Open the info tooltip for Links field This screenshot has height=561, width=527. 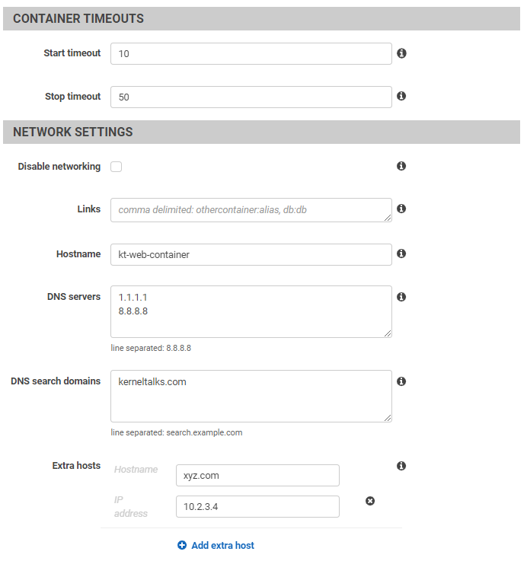pyautogui.click(x=401, y=209)
